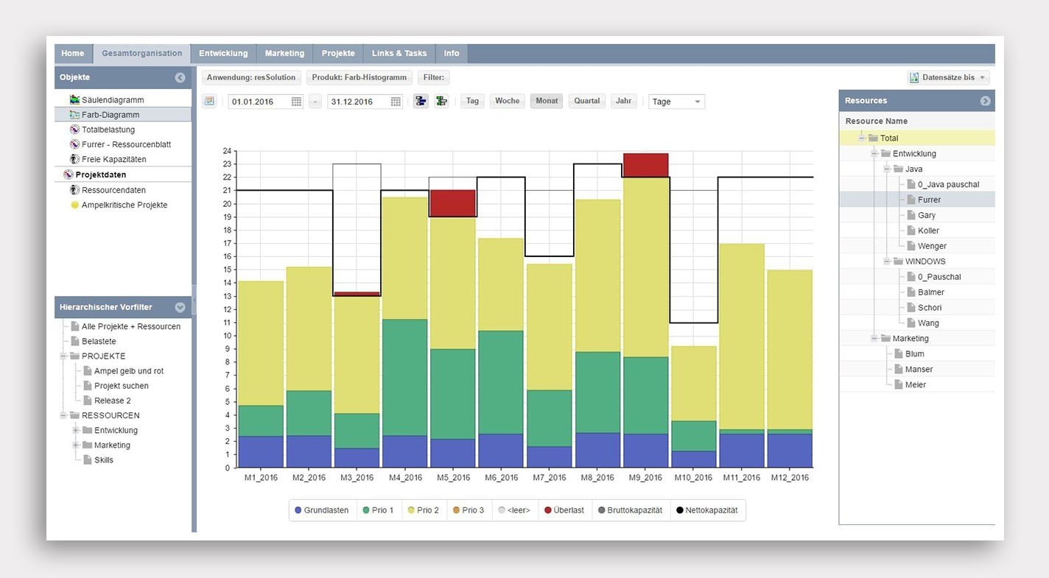Collapse the Resources panel with arrow icon
This screenshot has height=578, width=1049.
click(985, 101)
